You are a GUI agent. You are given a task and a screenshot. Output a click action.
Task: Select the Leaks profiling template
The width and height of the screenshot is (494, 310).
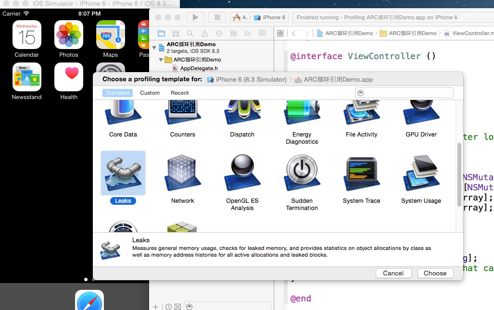(x=123, y=178)
